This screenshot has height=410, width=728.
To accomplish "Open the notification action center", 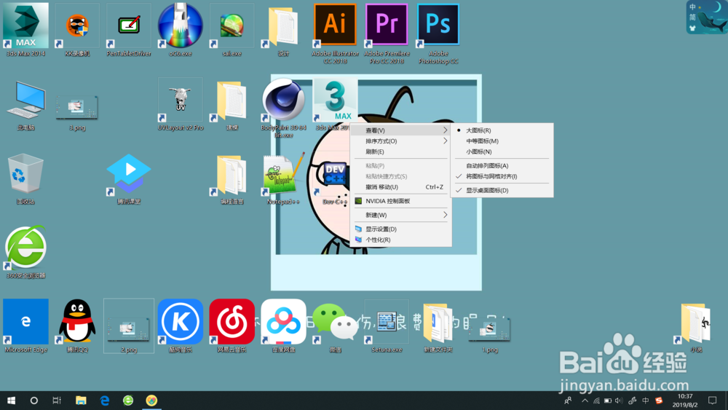I will click(x=712, y=401).
